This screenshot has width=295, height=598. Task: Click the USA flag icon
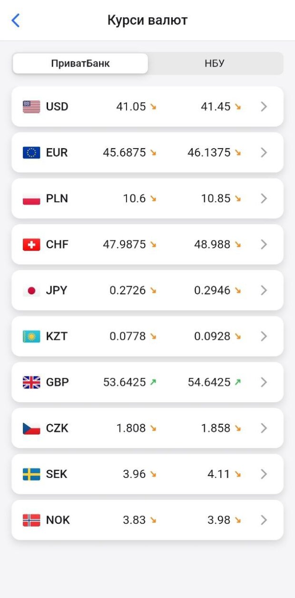(31, 107)
